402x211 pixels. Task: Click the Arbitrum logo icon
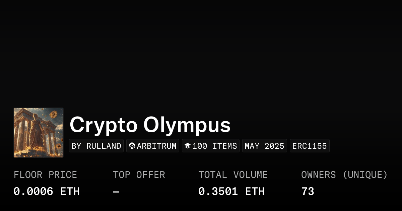pyautogui.click(x=132, y=146)
